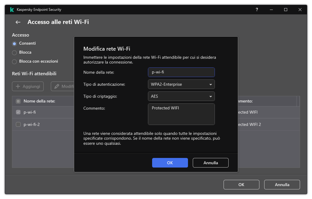This screenshot has width=312, height=199.
Task: Click Annulla in the main window footer
Action: point(282,185)
